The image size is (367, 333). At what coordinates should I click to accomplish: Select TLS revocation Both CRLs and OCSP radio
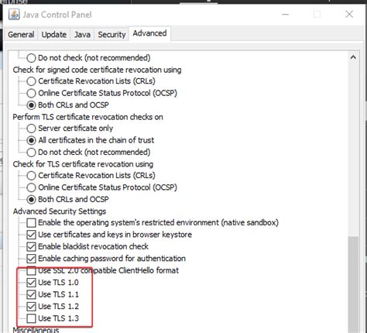click(x=31, y=199)
